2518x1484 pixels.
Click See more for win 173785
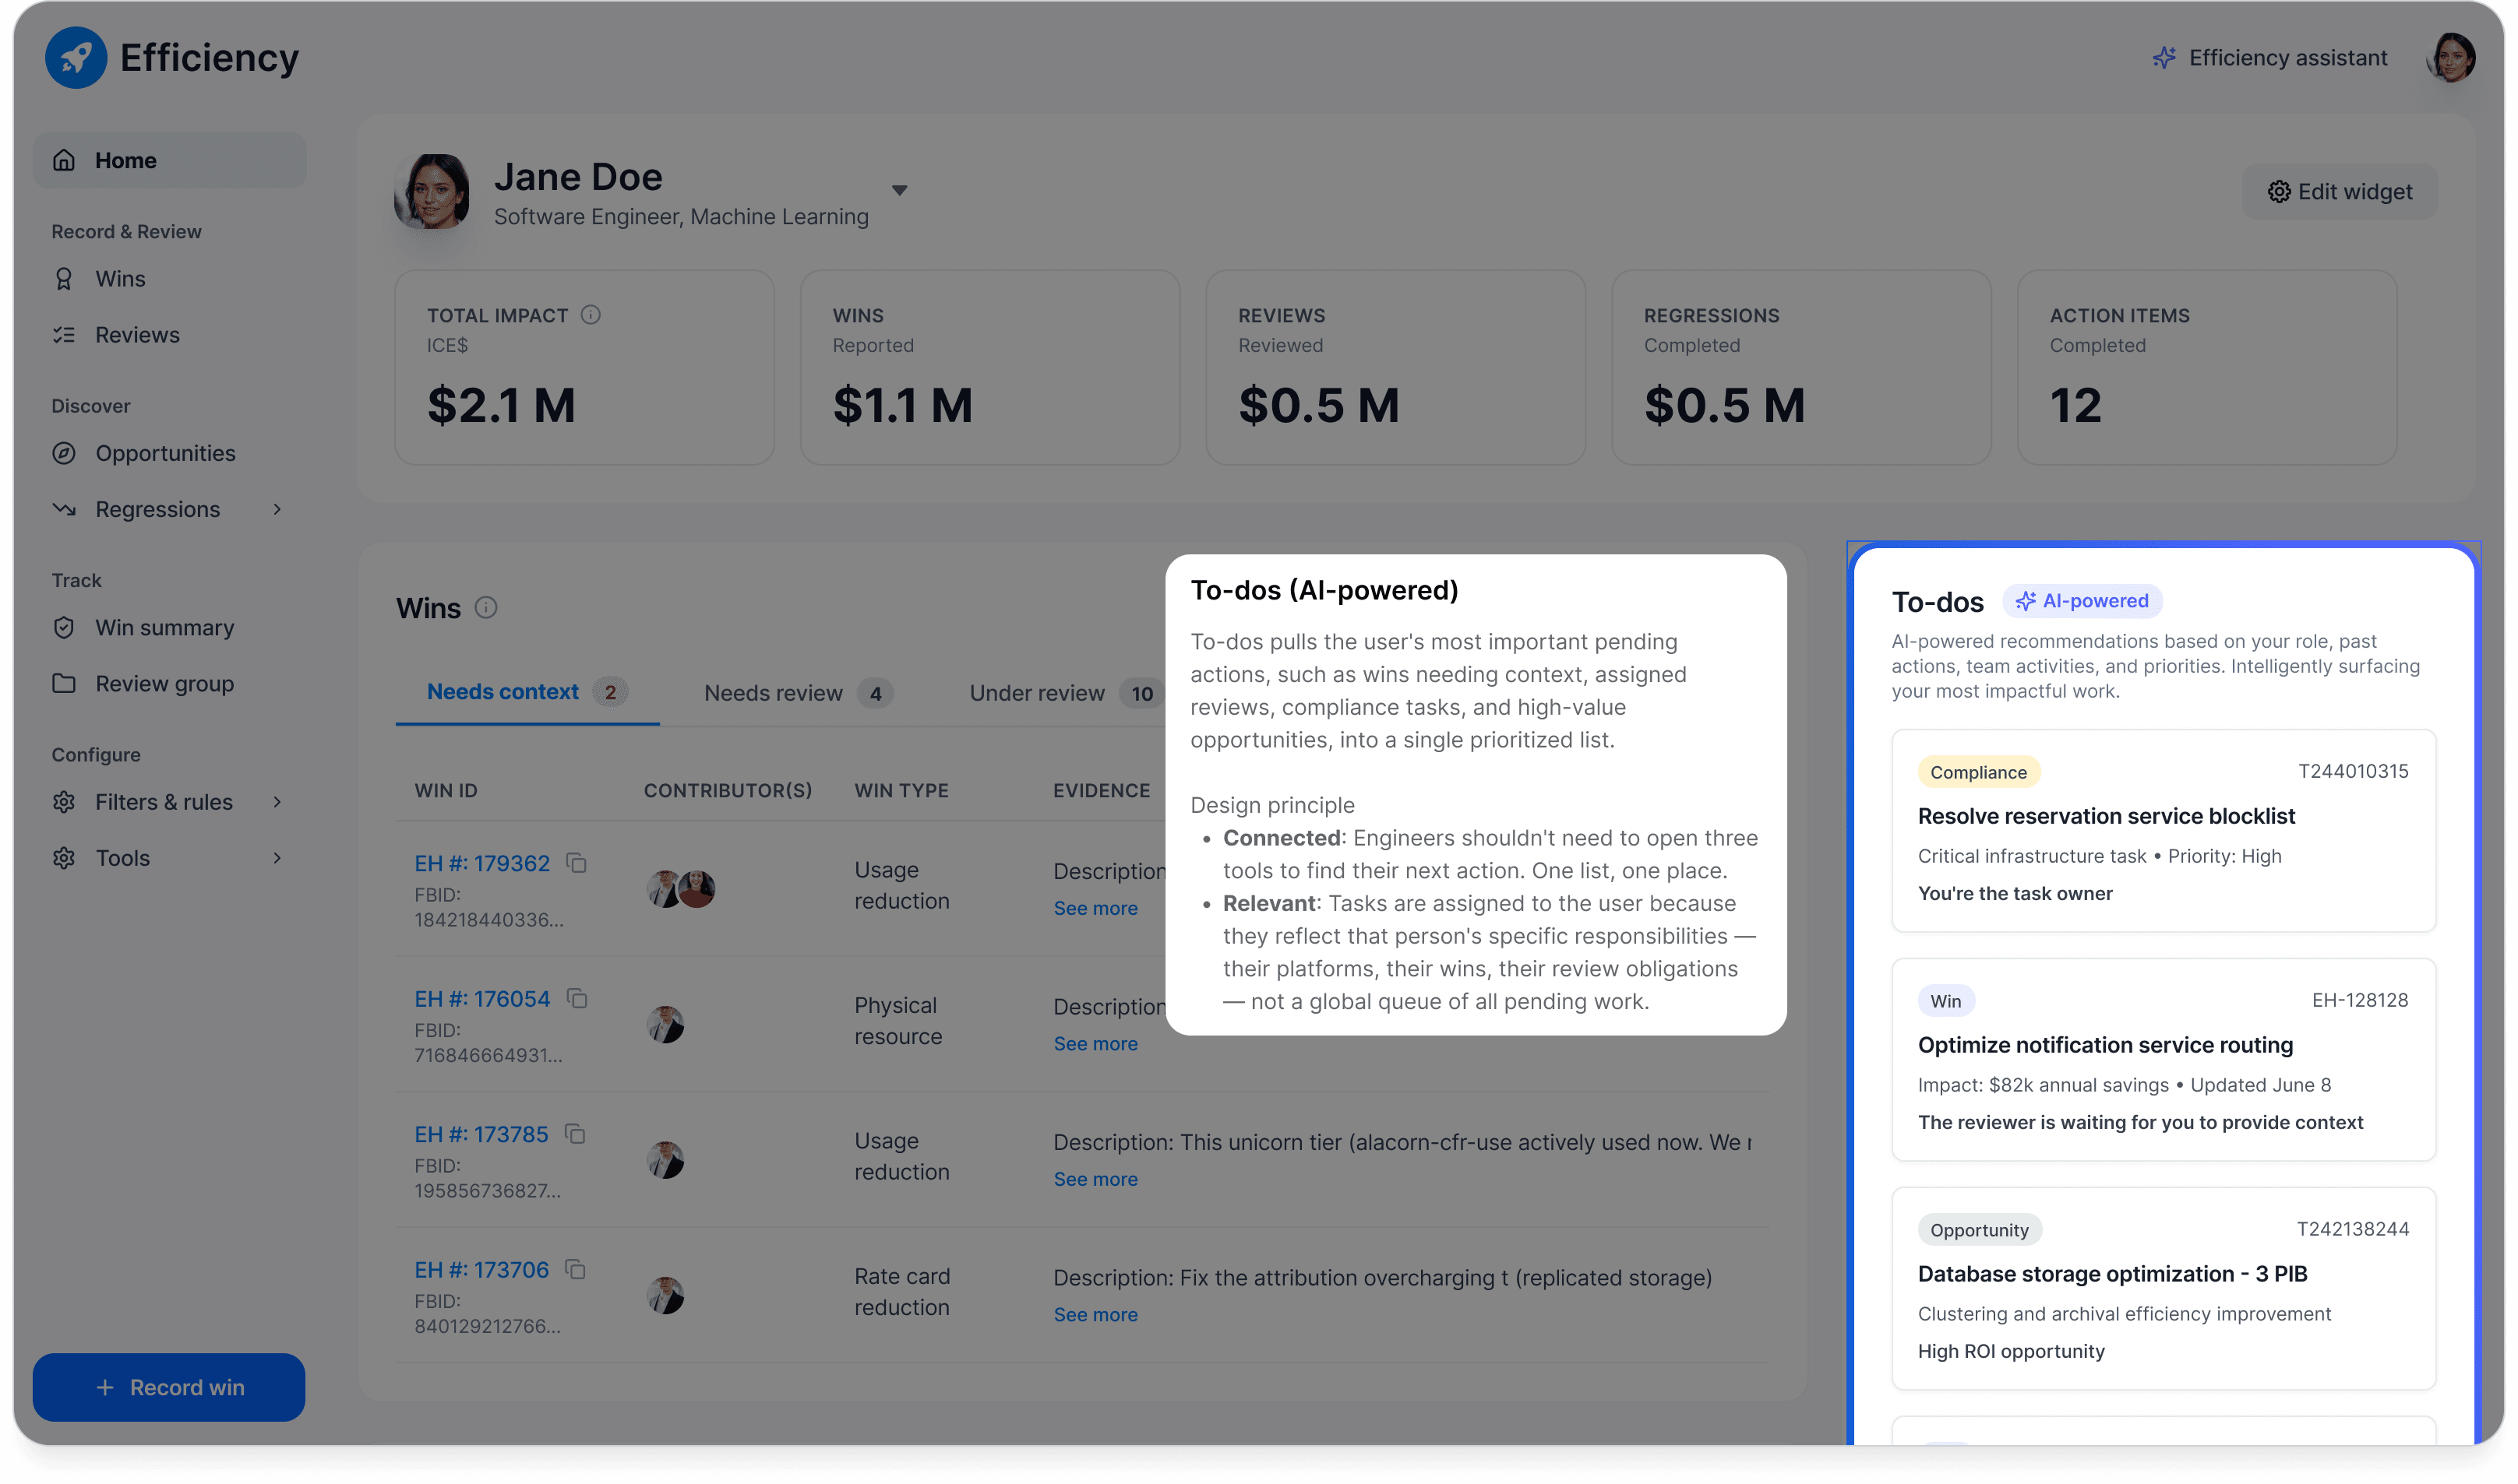point(1095,1179)
